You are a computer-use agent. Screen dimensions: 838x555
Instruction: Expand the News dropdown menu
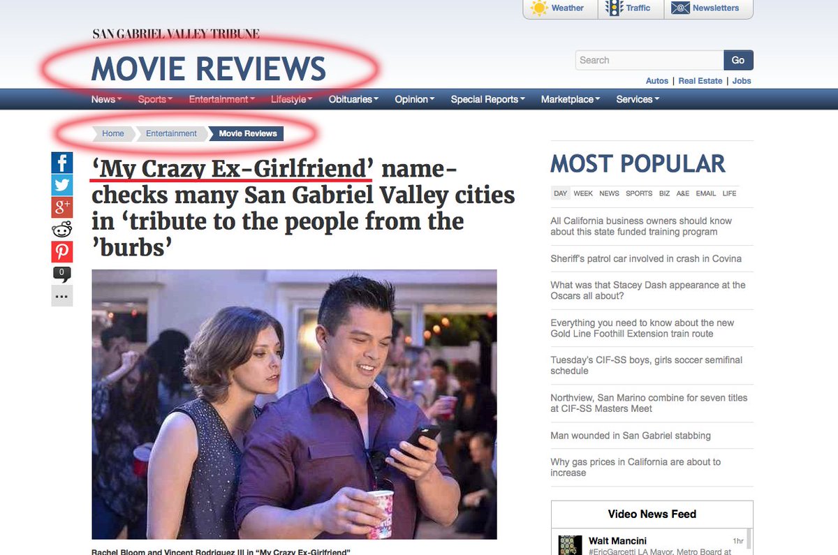(x=106, y=99)
